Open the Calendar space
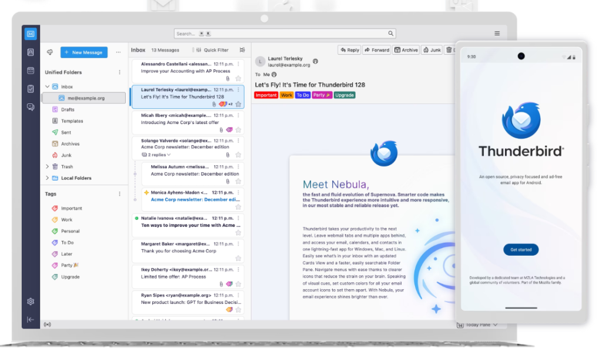 tap(31, 71)
